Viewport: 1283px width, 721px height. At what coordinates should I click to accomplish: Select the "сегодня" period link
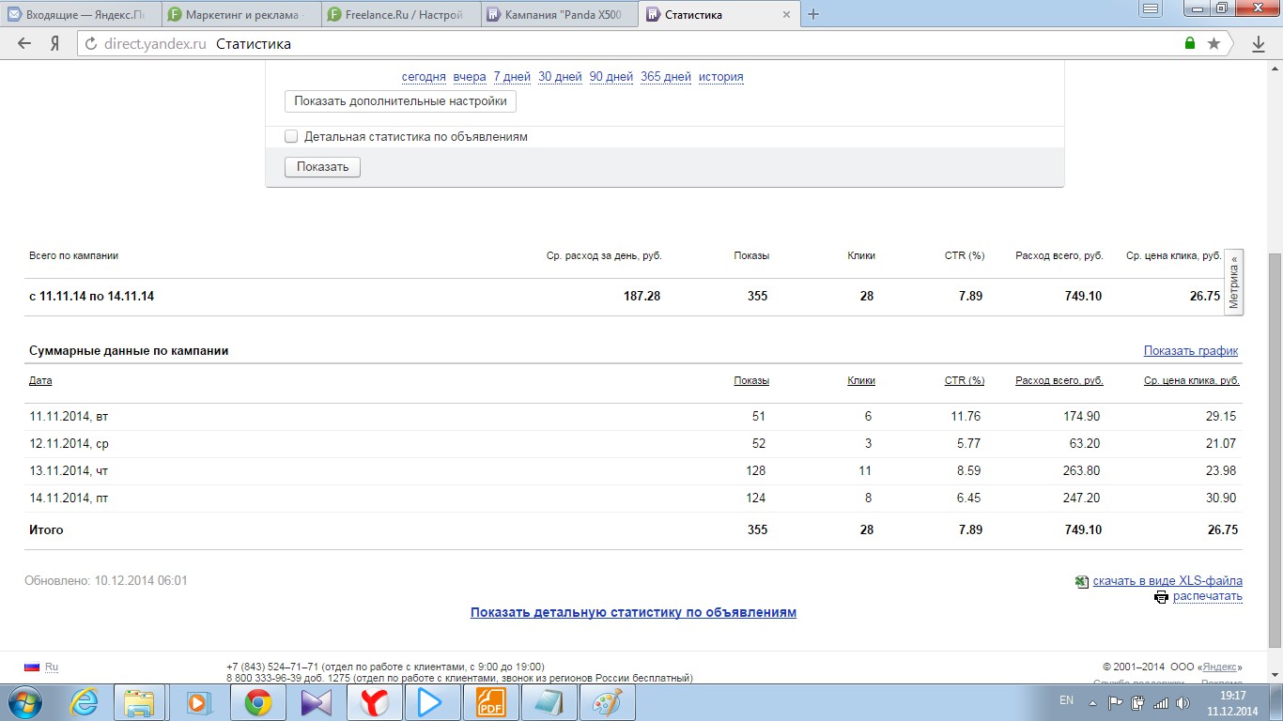pos(424,77)
